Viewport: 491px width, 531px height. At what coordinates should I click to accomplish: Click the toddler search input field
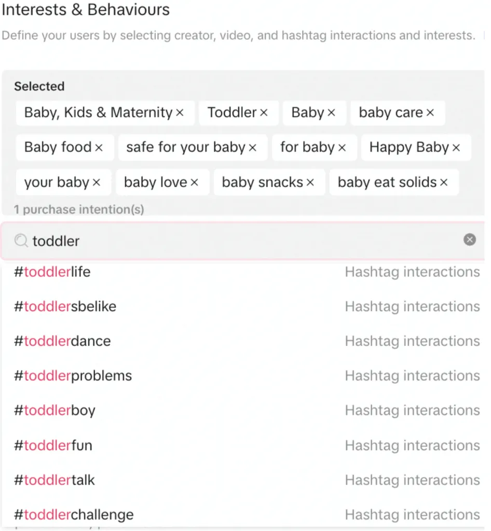[x=234, y=241]
